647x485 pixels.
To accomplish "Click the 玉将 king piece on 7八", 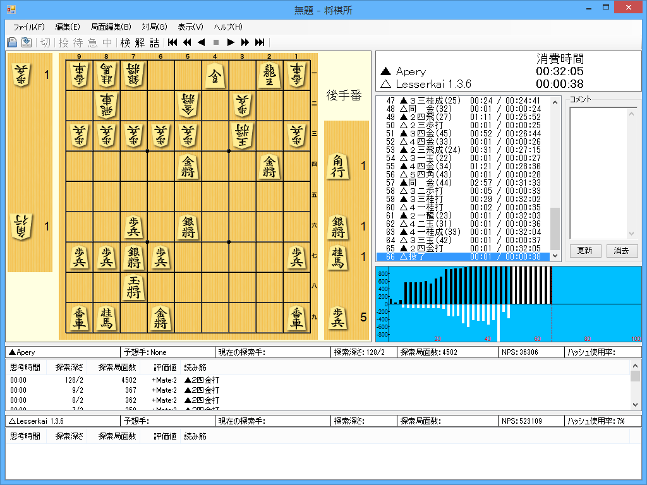I will 134,287.
